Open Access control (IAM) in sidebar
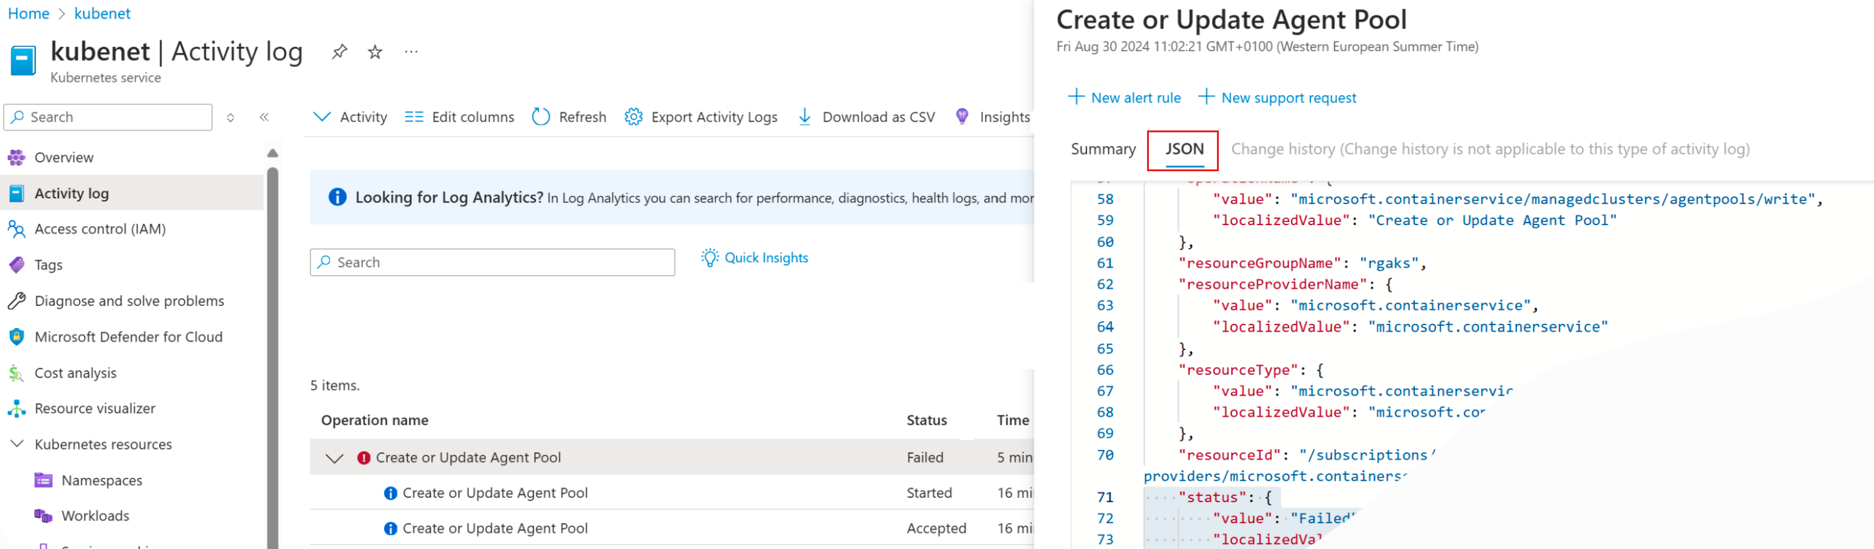 [x=100, y=229]
